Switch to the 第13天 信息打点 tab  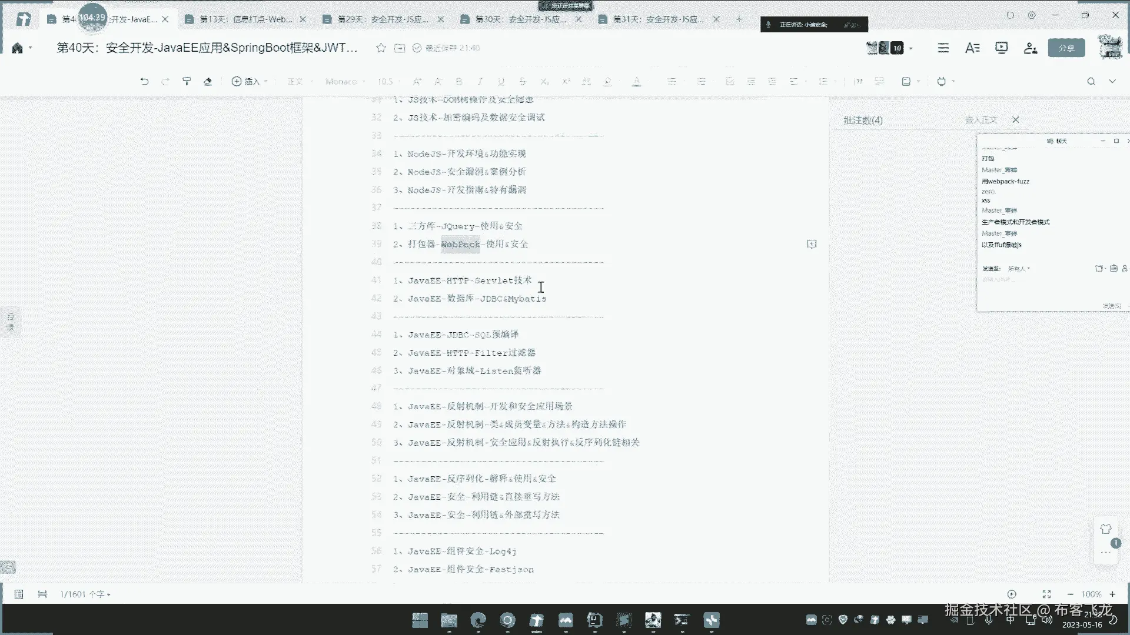(x=245, y=19)
